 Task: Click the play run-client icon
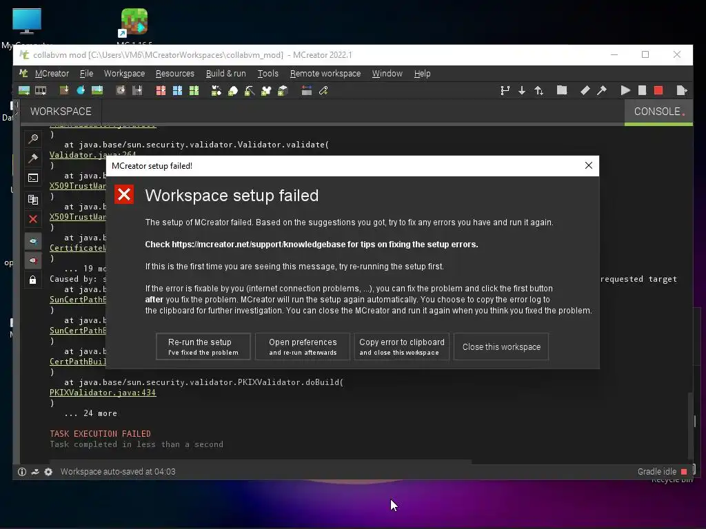pyautogui.click(x=625, y=90)
